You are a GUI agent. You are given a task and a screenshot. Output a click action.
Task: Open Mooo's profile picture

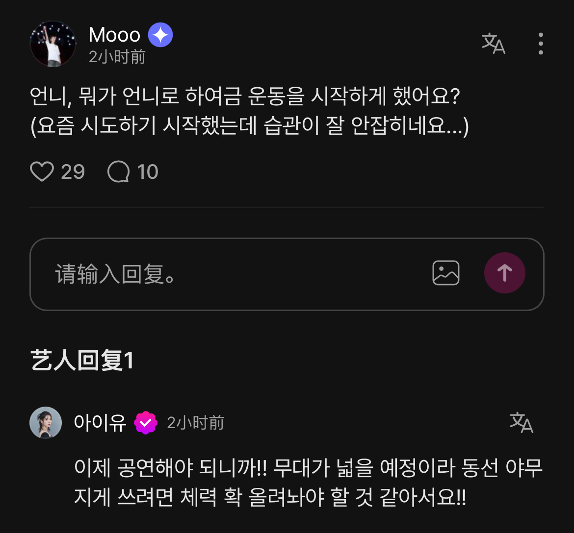click(x=52, y=44)
